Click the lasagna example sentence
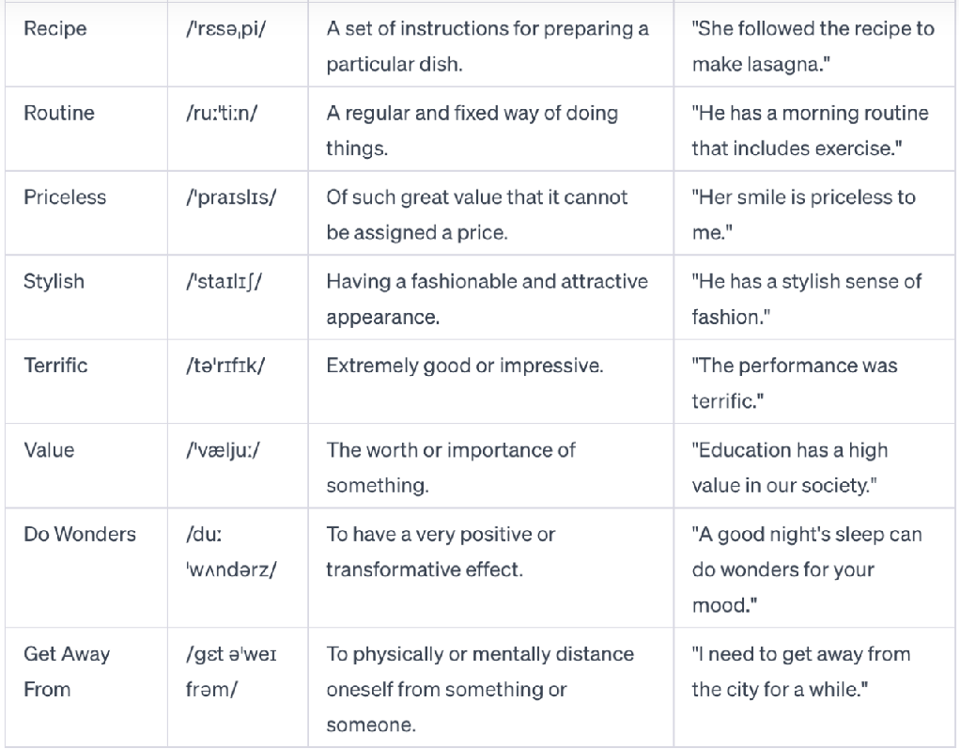 (813, 47)
